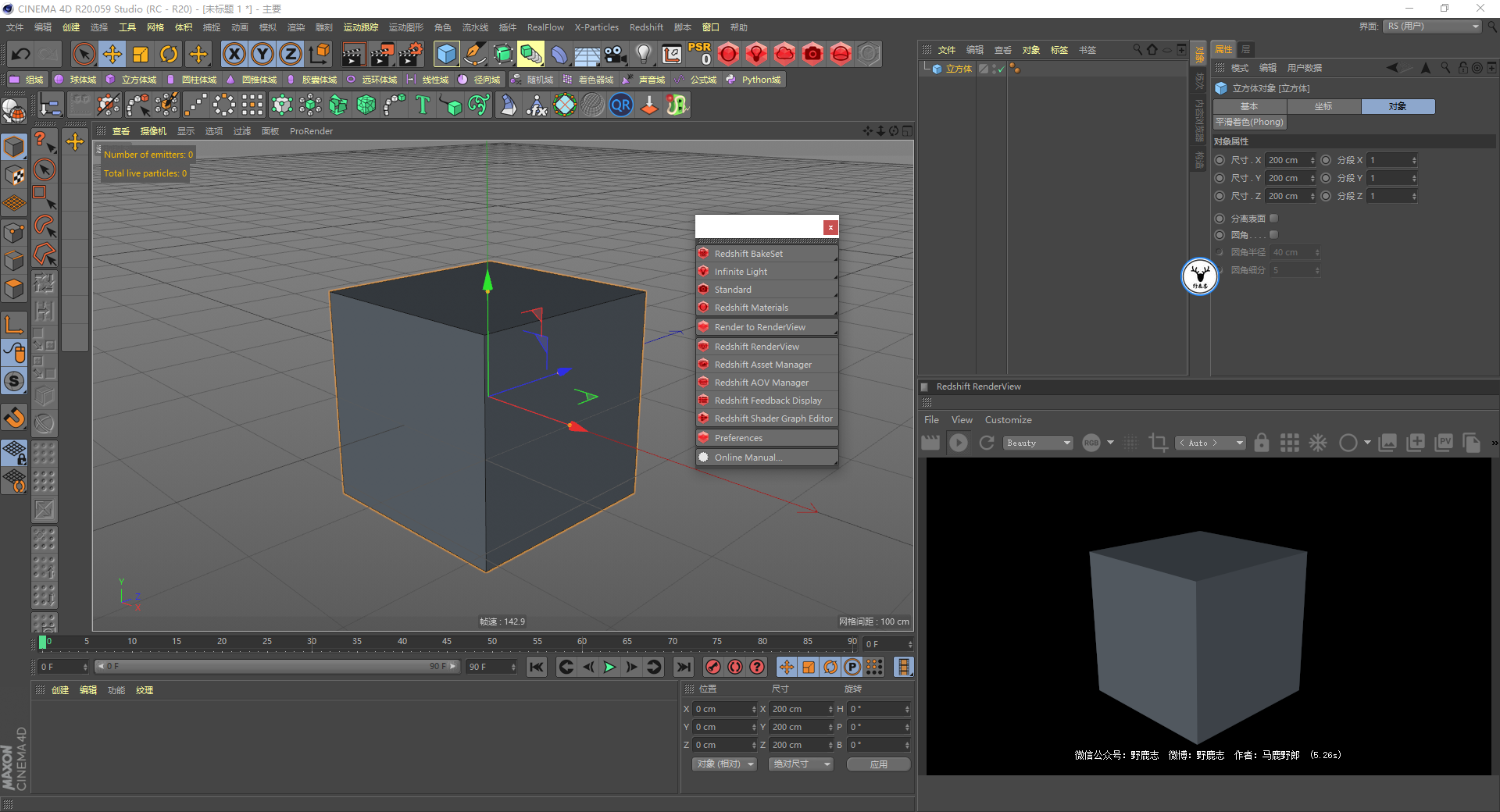Open Edit Render Settings gear clapperboard
Screen dimensions: 1500x812
411,54
